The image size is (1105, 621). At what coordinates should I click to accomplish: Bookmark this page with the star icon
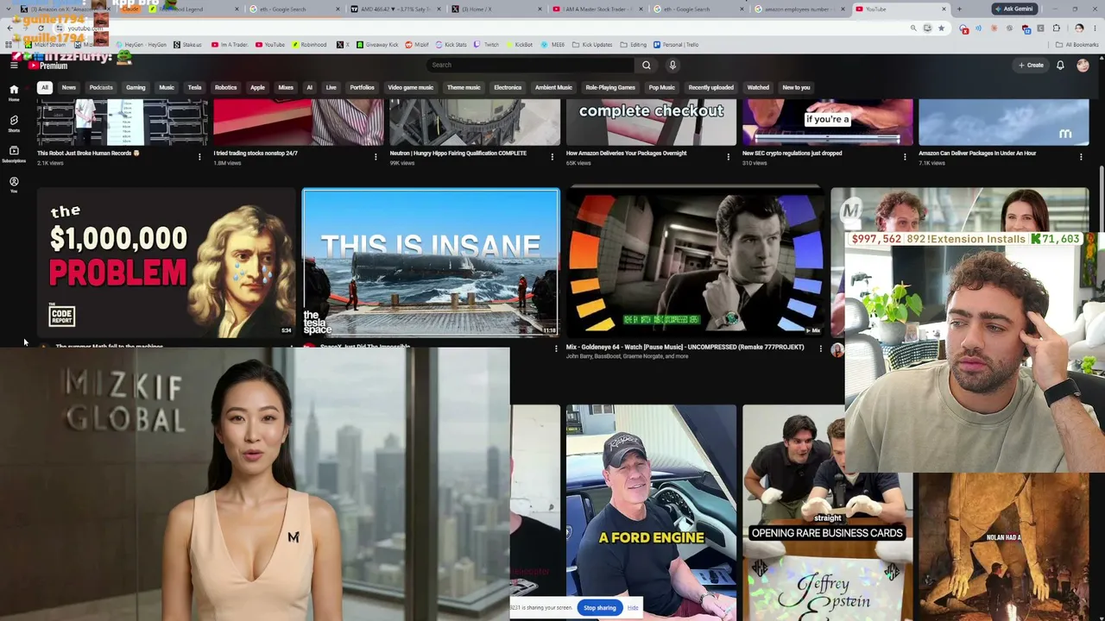(x=941, y=28)
